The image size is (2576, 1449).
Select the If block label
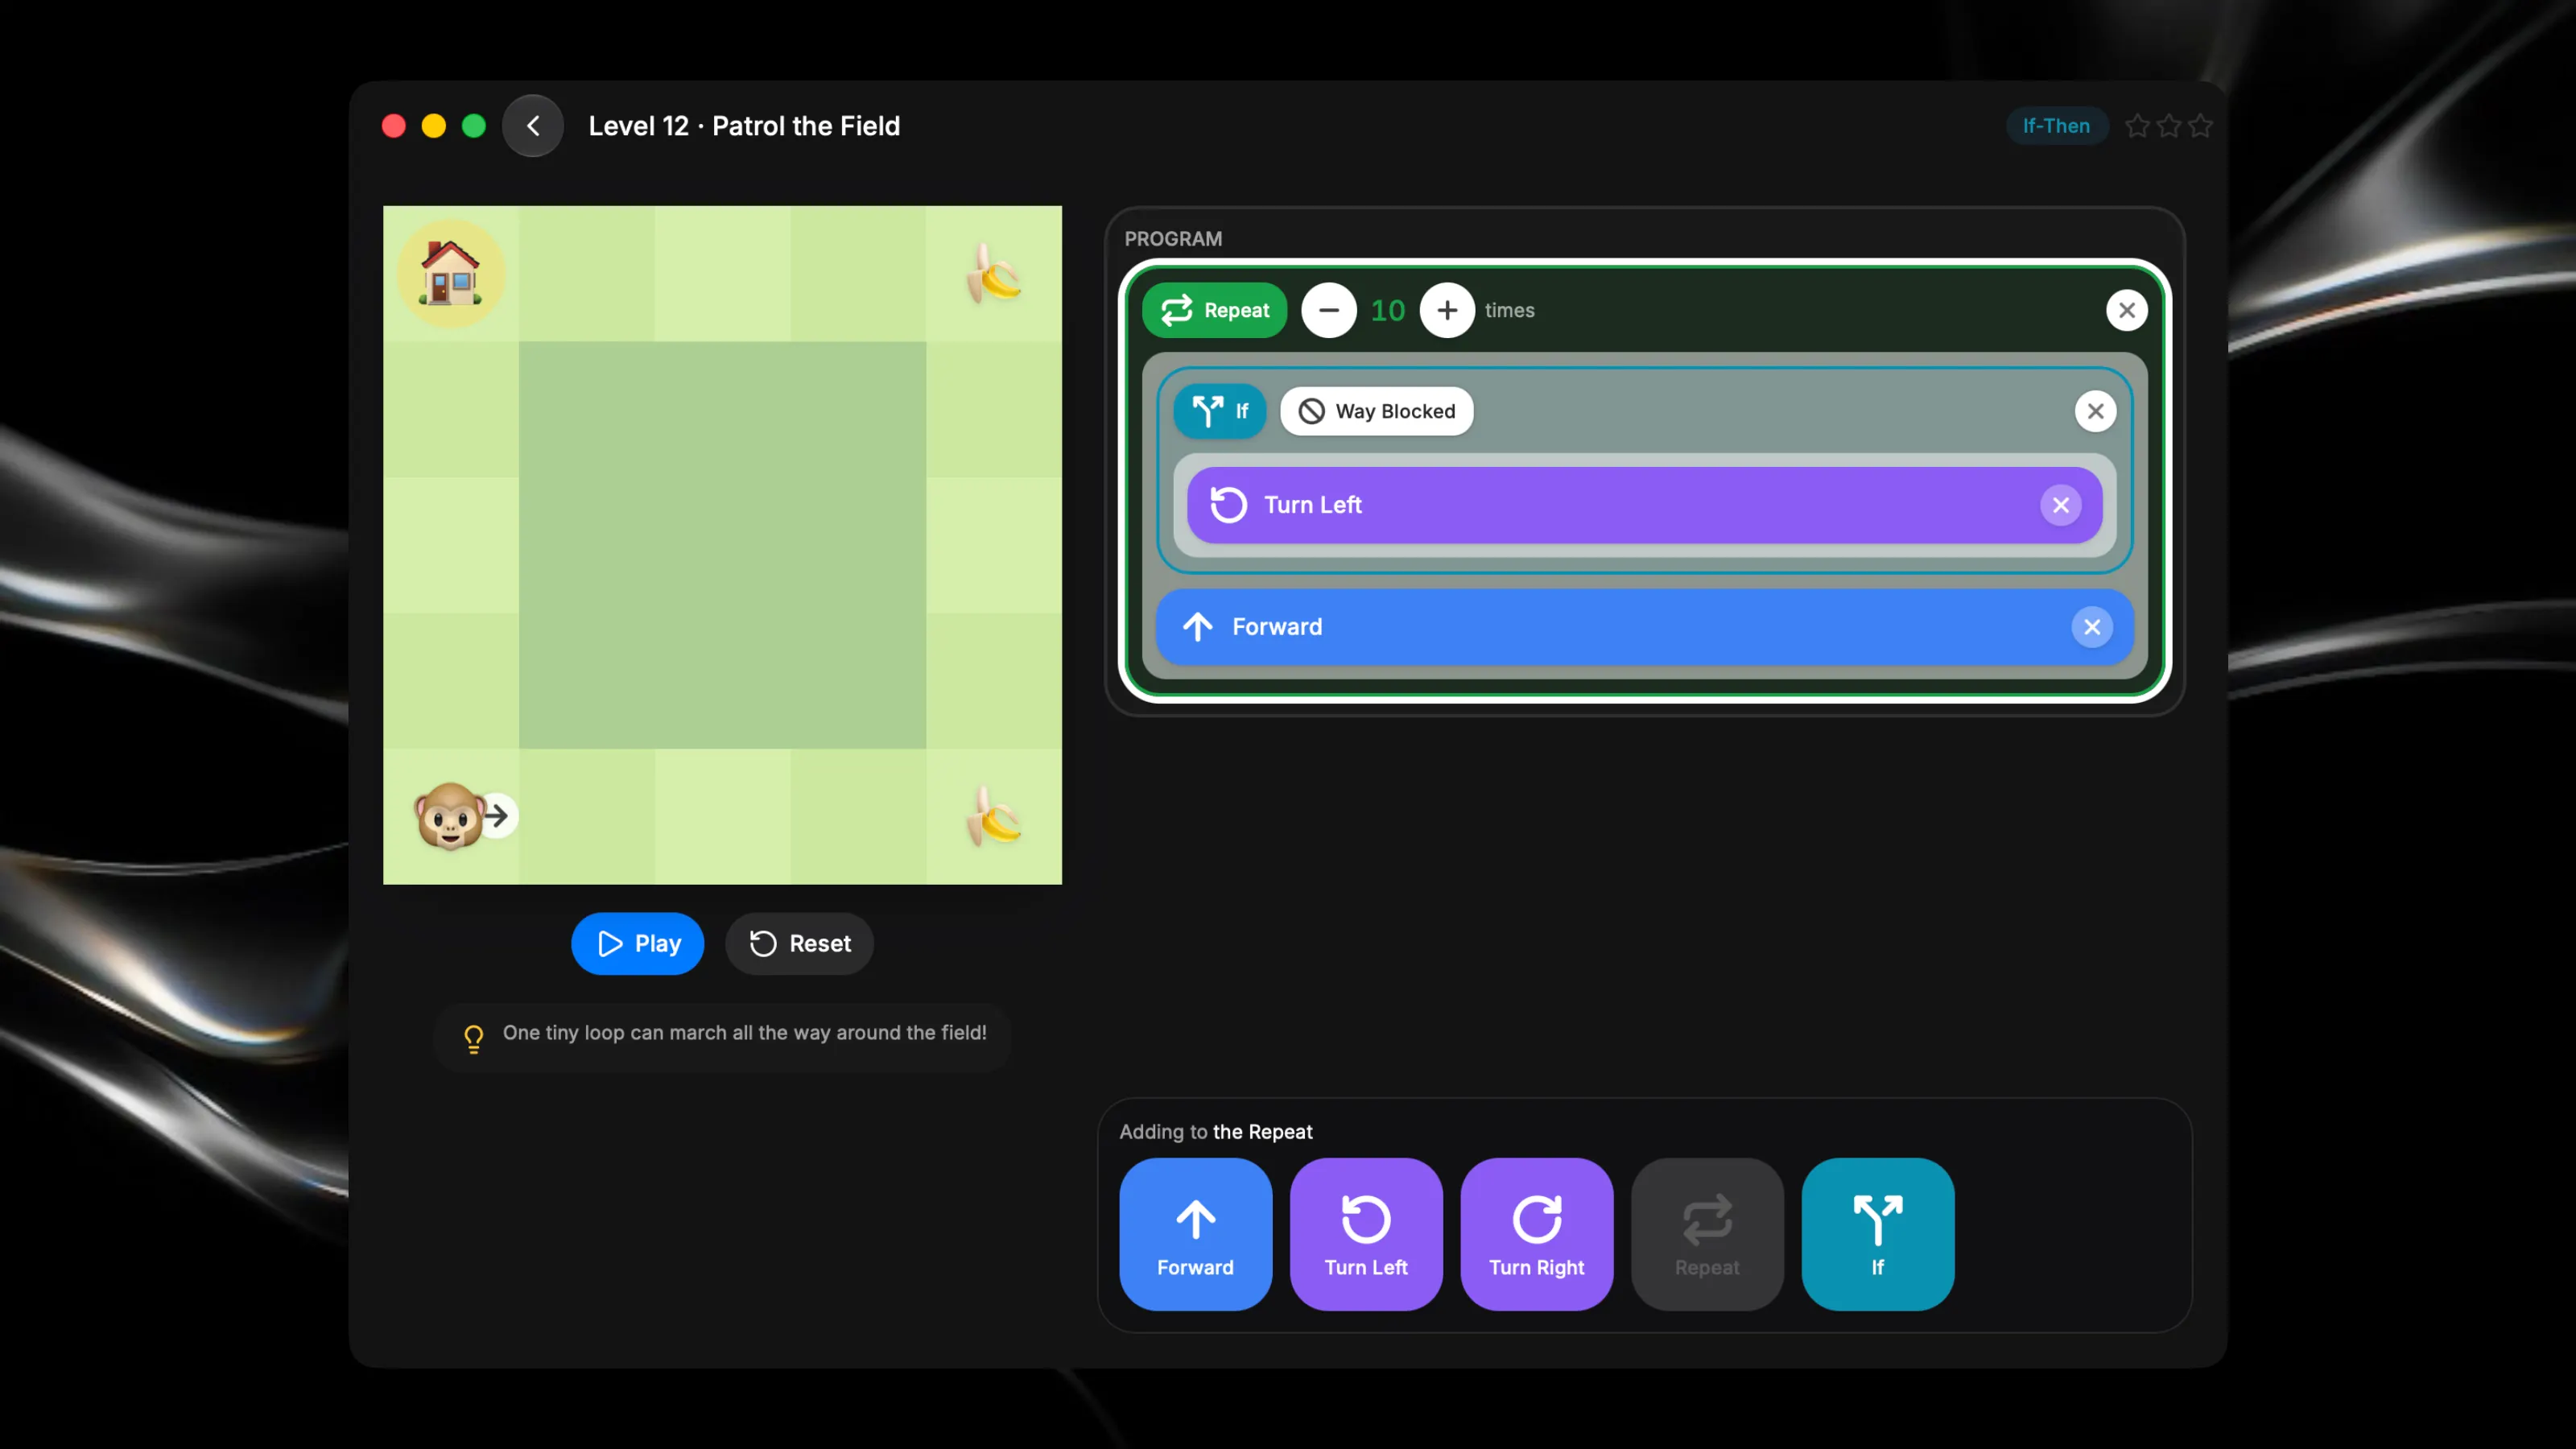click(x=1220, y=411)
